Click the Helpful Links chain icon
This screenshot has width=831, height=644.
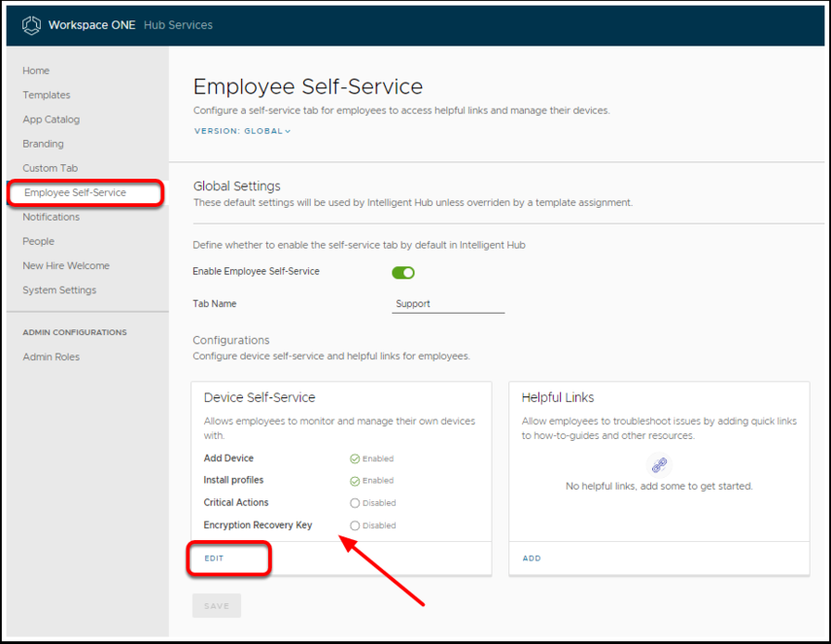(x=659, y=464)
